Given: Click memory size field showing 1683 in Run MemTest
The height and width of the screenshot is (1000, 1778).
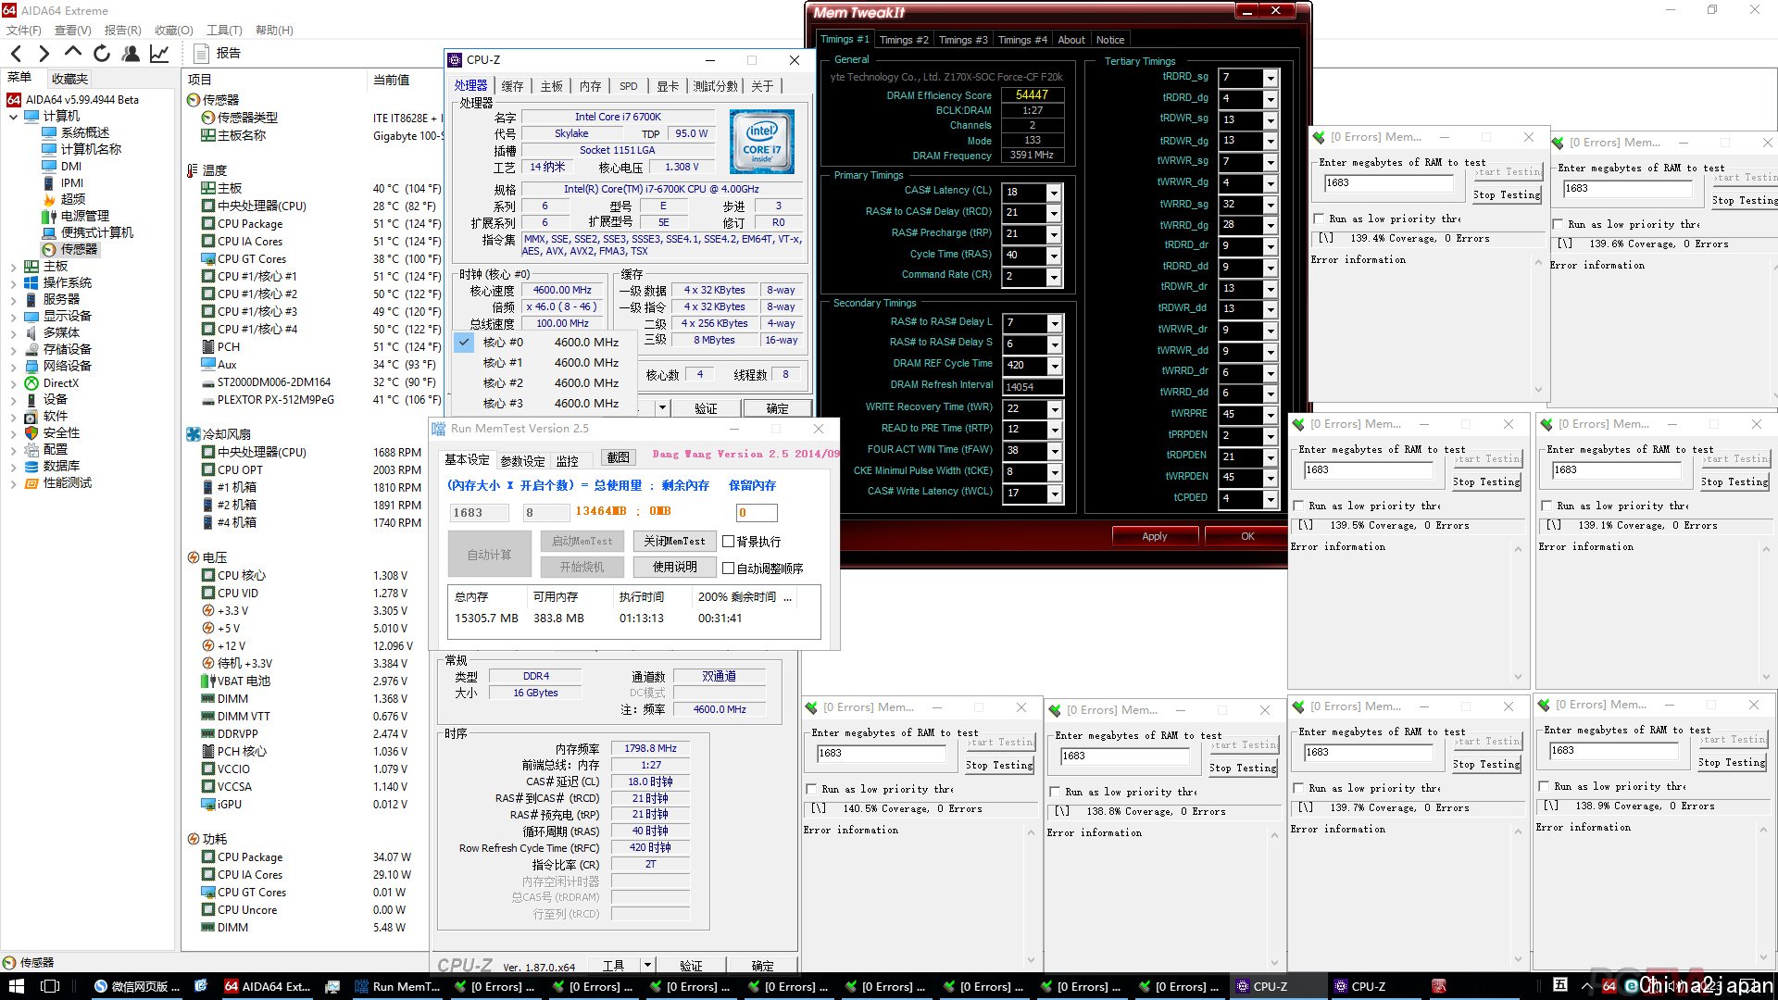Looking at the screenshot, I should tap(479, 512).
